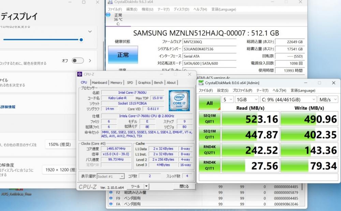Image resolution: width=341 pixels, height=211 pixels.
Task: Run the SEQ1M Q1T1 benchmark test
Action: pyautogui.click(x=210, y=134)
